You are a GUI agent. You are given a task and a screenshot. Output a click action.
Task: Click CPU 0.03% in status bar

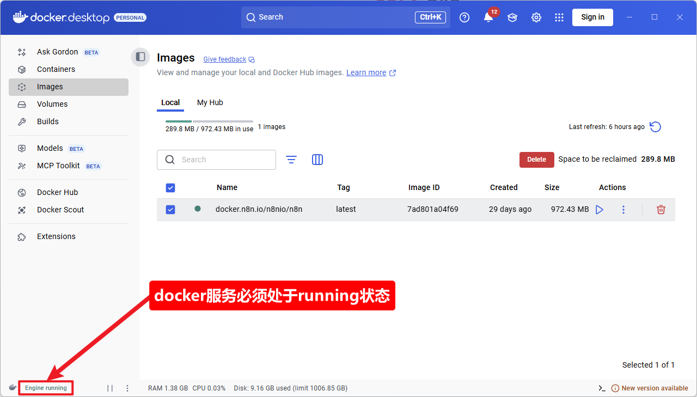209,388
